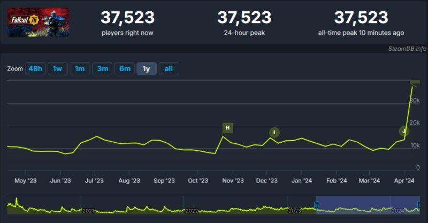
Task: Click the J event marker near Apr '24
Action: [x=404, y=131]
